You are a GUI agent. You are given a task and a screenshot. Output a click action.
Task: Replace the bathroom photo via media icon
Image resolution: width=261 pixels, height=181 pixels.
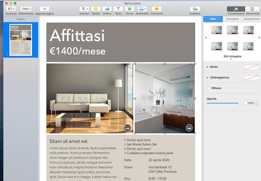coord(189,128)
